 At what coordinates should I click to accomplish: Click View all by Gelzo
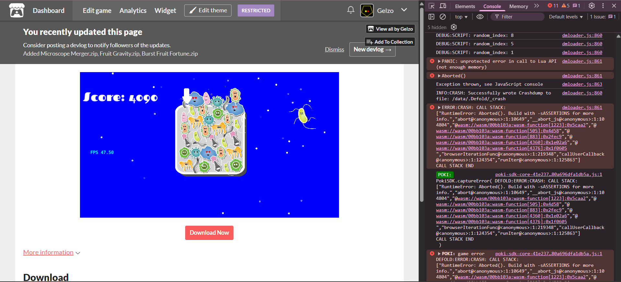(390, 29)
